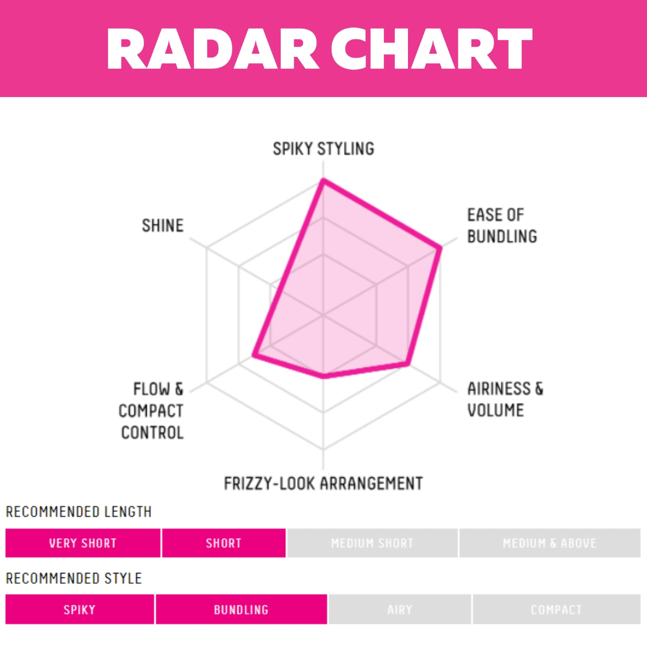647x647 pixels.
Task: Click the radar vertex near Ease of Bundling
Action: pos(440,248)
